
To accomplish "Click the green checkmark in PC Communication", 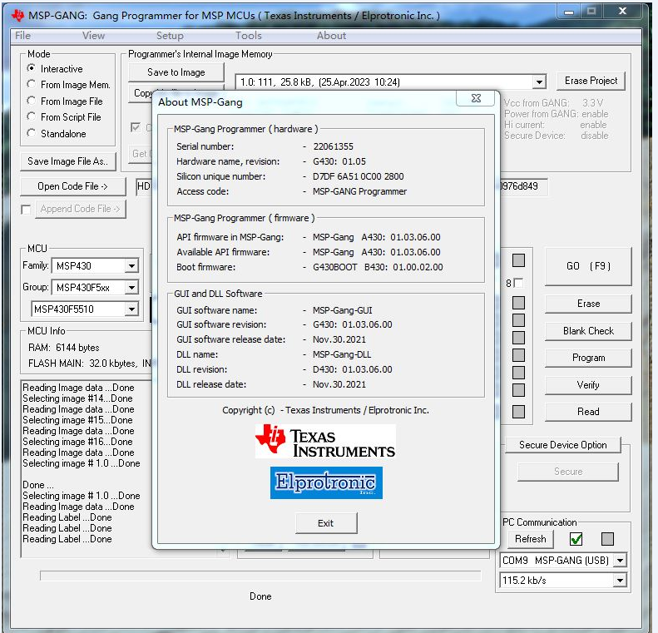I will 576,539.
